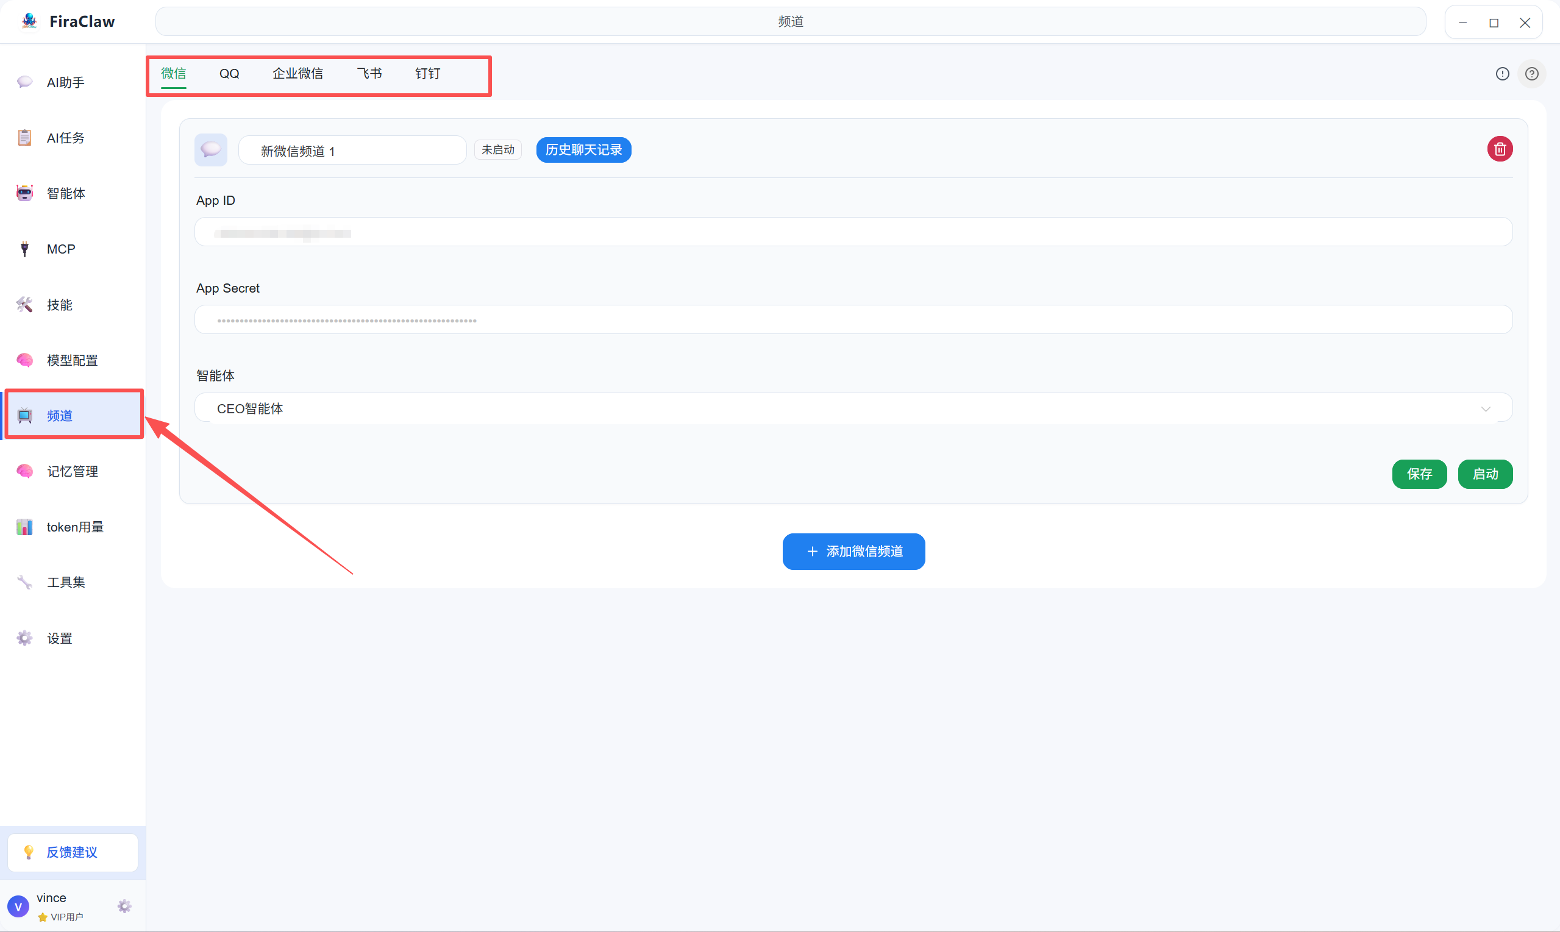
Task: Open AI助手 speech bubble icon in sidebar
Action: coord(24,82)
